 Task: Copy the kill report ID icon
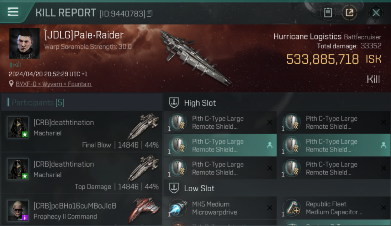(149, 14)
